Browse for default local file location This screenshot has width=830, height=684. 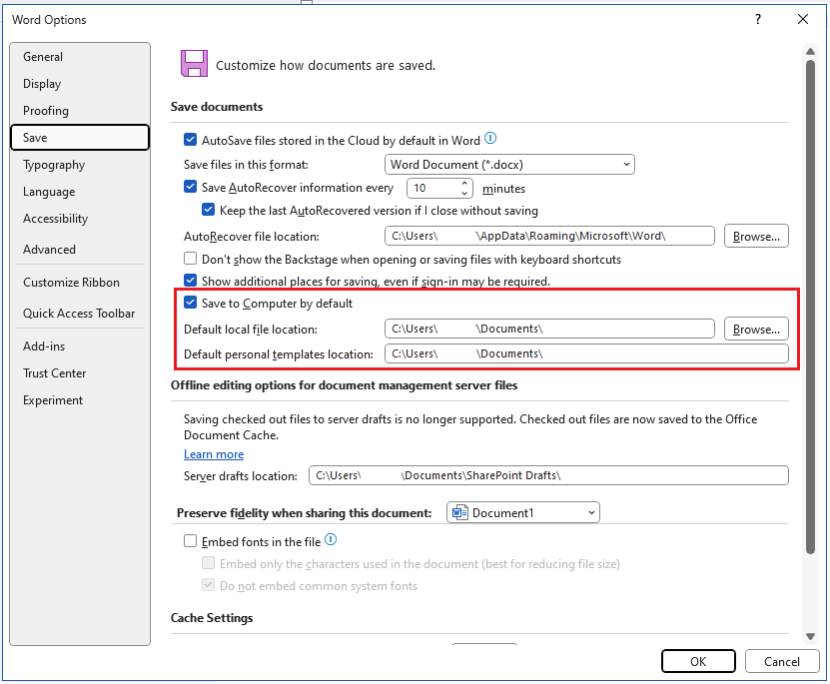pos(756,330)
